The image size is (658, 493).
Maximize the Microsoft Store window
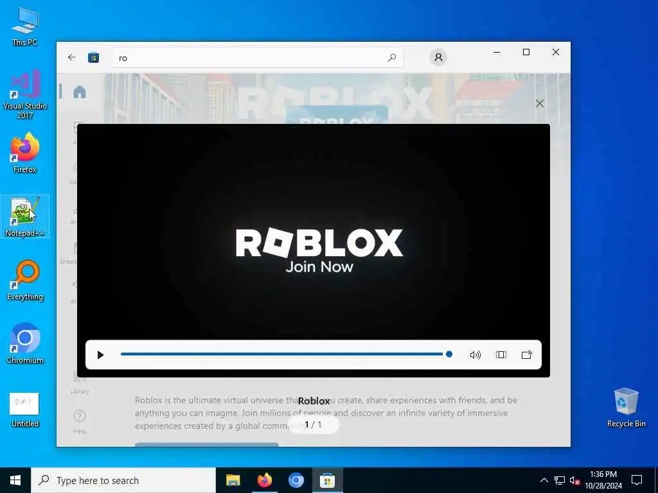(526, 53)
